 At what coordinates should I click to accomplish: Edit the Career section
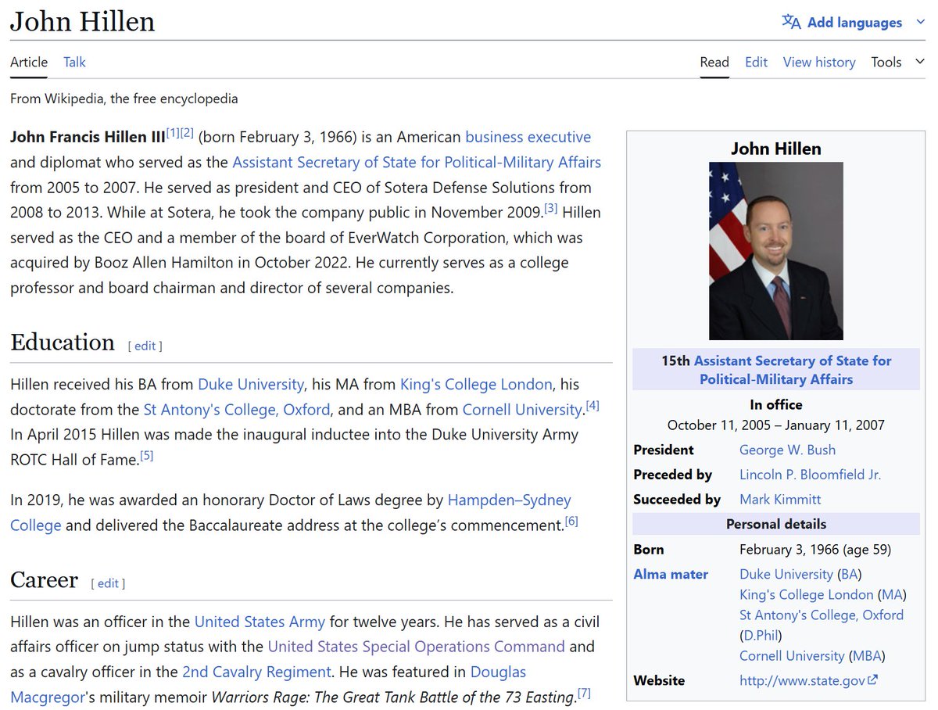pos(108,583)
